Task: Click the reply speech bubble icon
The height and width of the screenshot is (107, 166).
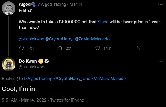Action: 21,48
